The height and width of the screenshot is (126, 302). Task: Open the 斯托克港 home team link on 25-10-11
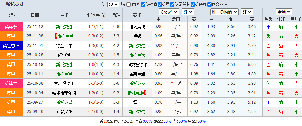coord(64,74)
